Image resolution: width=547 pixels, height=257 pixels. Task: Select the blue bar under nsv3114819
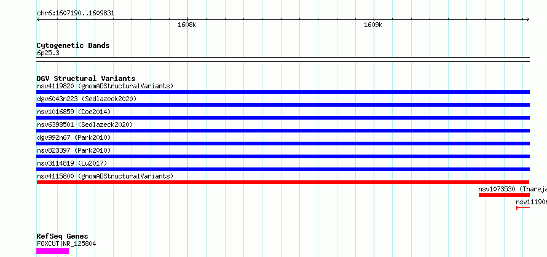point(283,169)
